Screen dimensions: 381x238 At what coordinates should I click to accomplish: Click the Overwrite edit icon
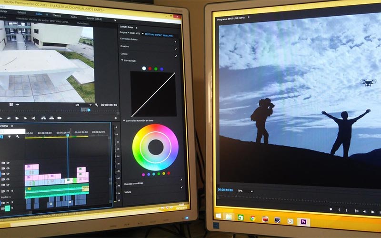click(51, 118)
